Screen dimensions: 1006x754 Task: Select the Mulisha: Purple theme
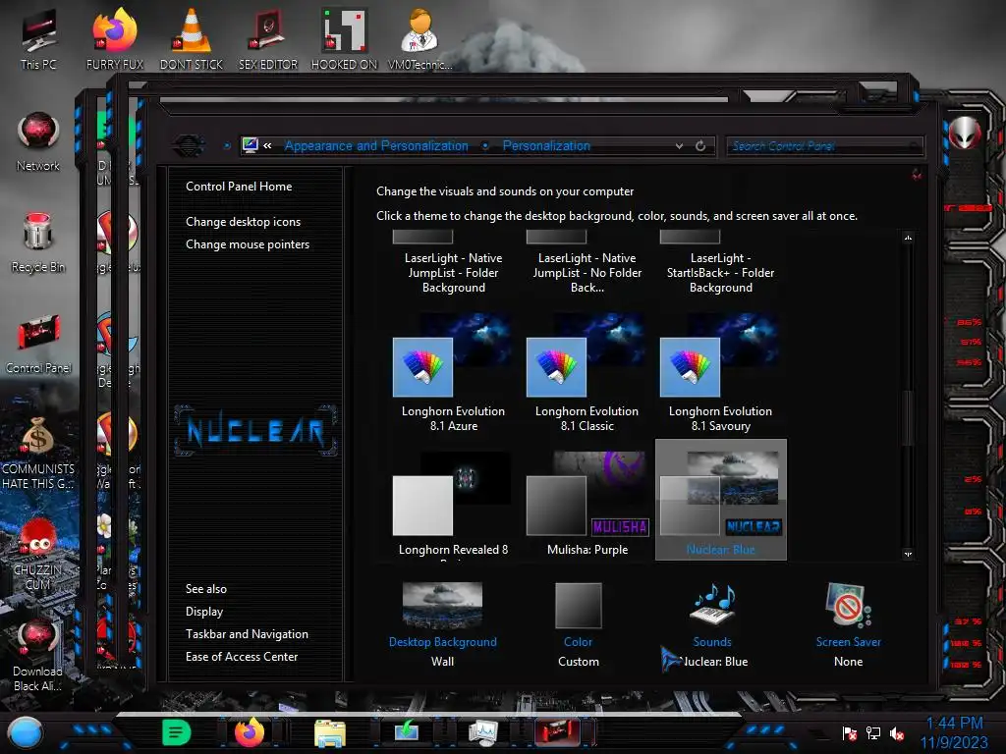tap(587, 504)
